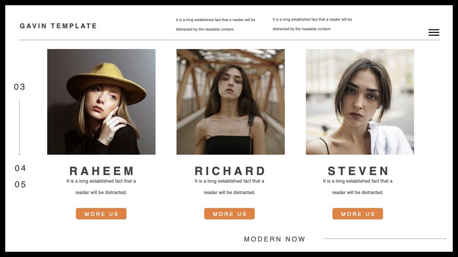Click the STEVEN name heading

(358, 171)
